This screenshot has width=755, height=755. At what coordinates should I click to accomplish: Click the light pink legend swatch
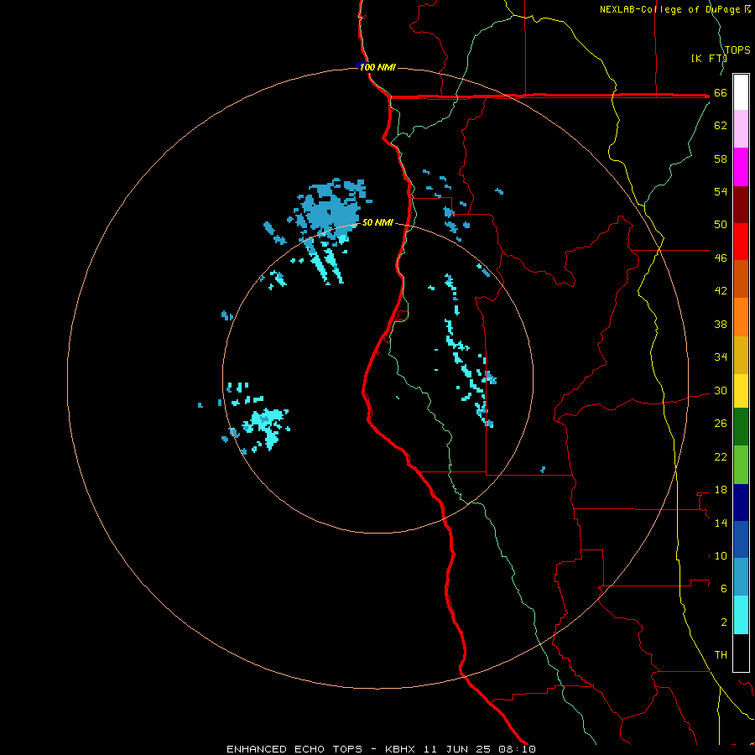click(741, 129)
